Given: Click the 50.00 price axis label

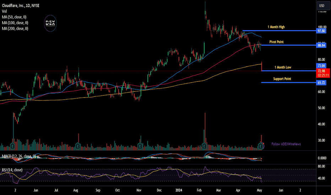Looking at the screenshot, I should pyautogui.click(x=321, y=108).
